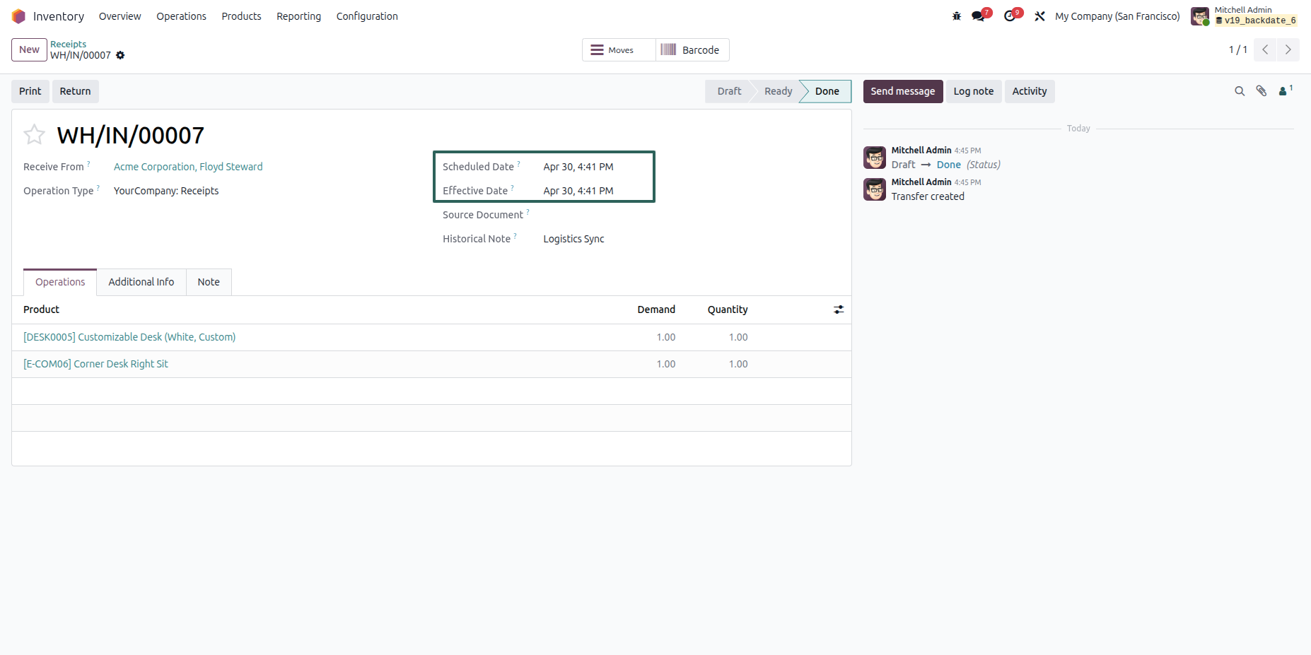The width and height of the screenshot is (1311, 655).
Task: Open column options adjust icon in table
Action: pyautogui.click(x=839, y=309)
